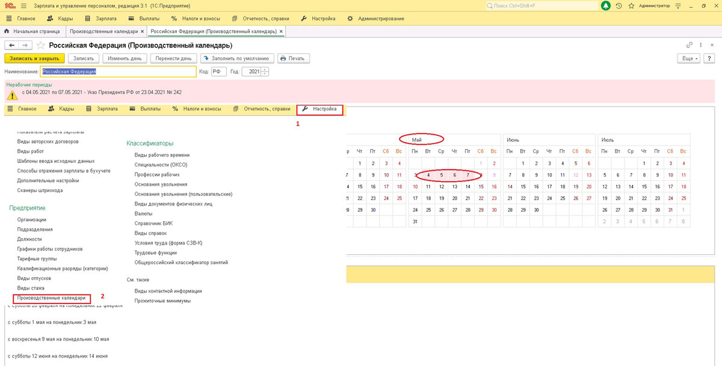This screenshot has width=722, height=366.
Task: Open Виды отпусков
Action: coord(34,278)
